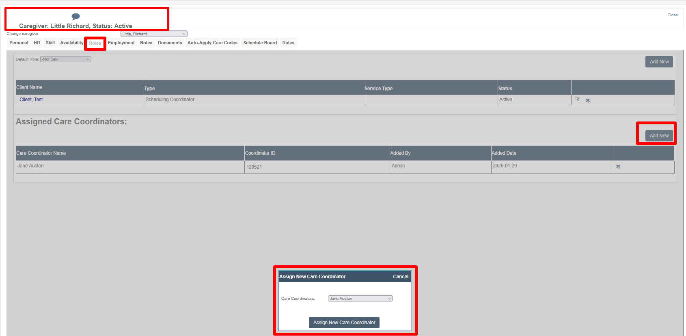Open the Auto-Apply Care Codes tab
The height and width of the screenshot is (336, 686).
click(x=212, y=43)
